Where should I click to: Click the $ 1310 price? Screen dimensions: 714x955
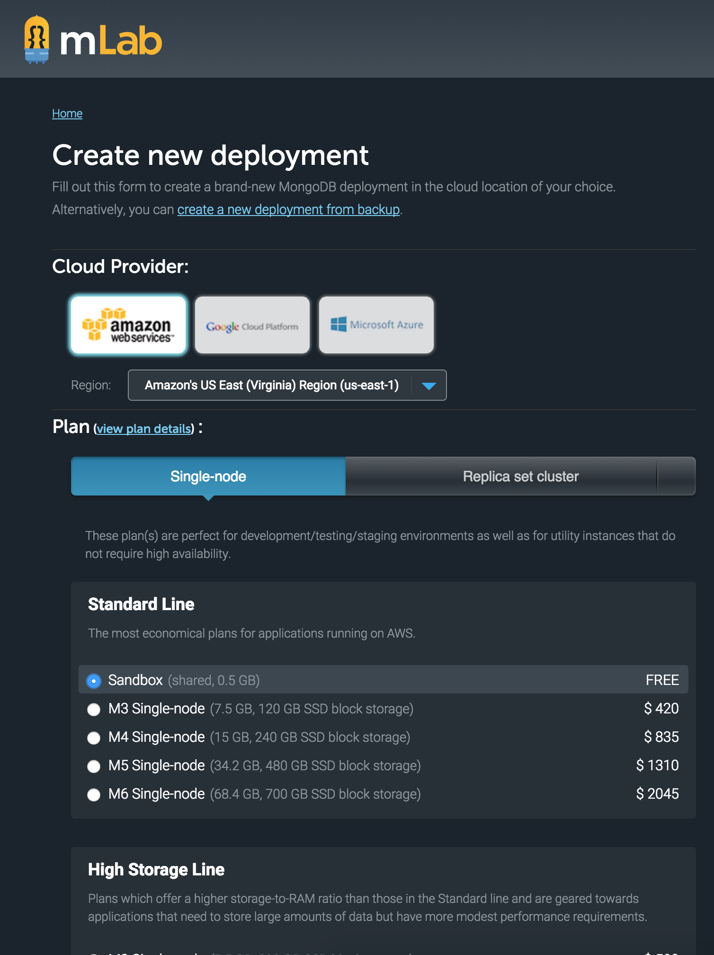tap(658, 765)
